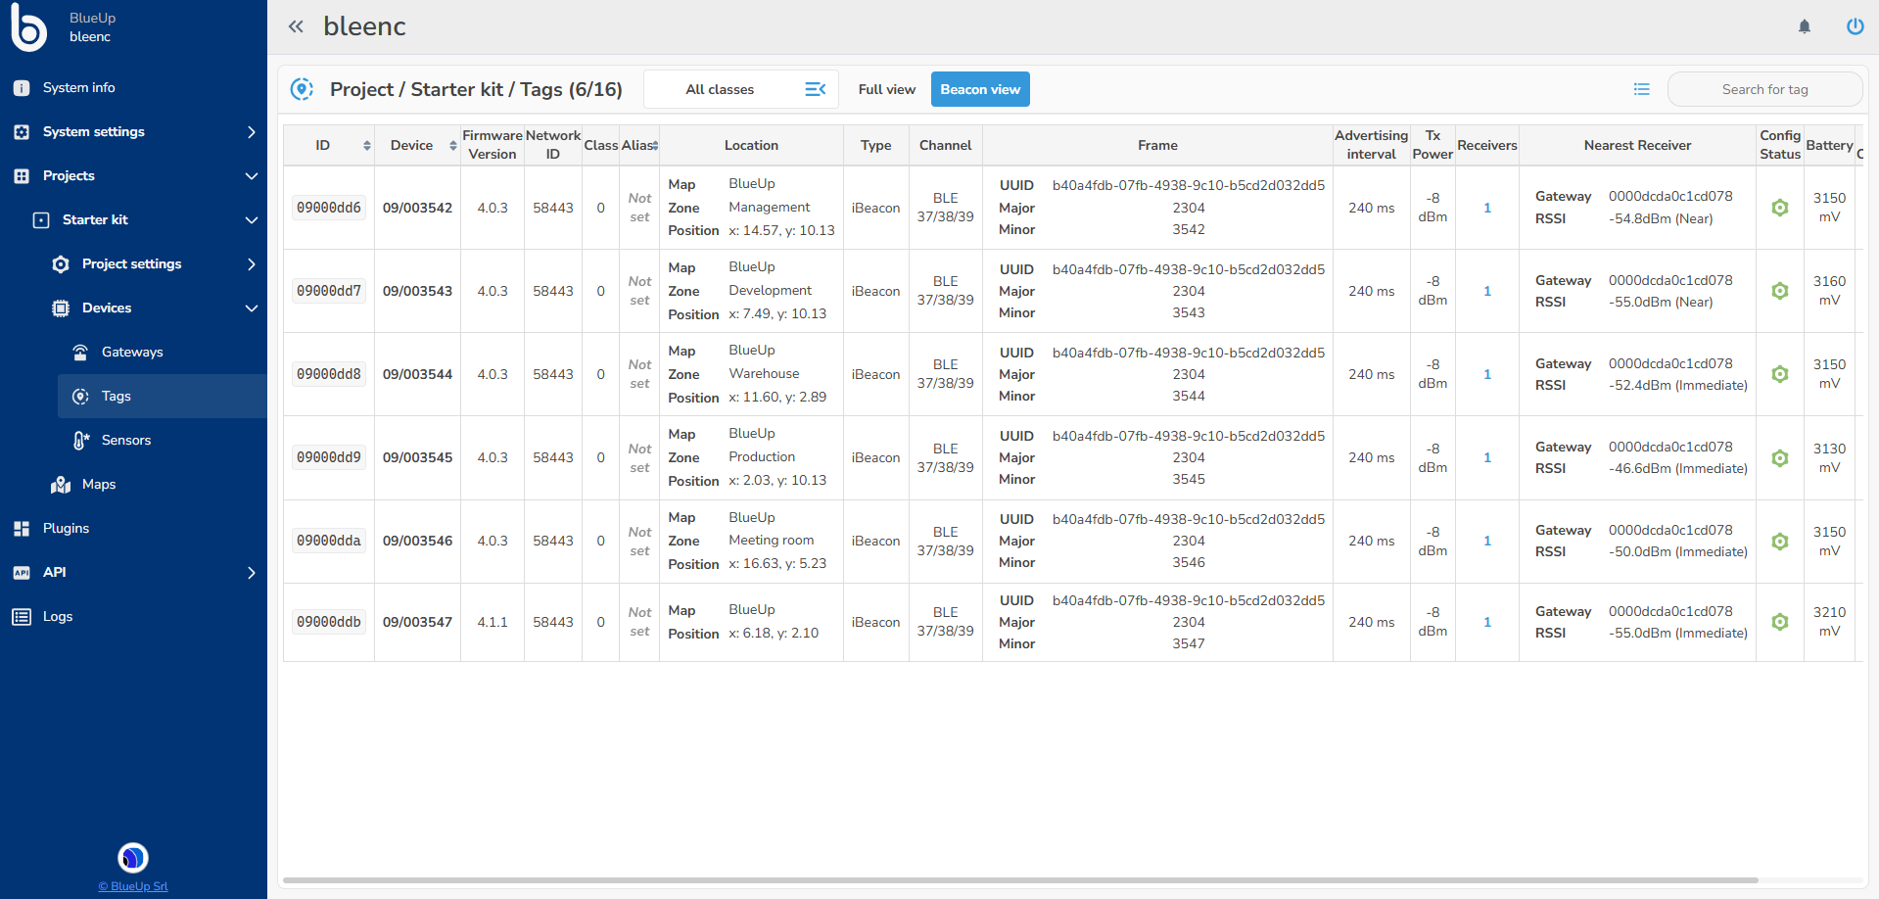Open the All classes filter dropdown
Screen dimensions: 1879x899
click(x=741, y=89)
